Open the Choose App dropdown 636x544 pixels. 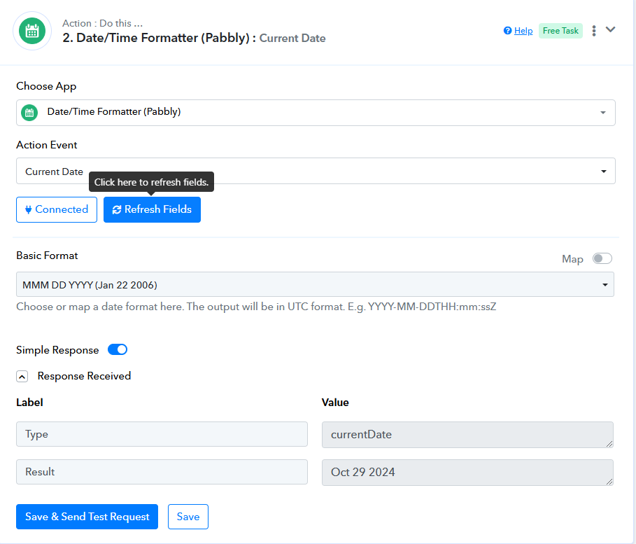[316, 113]
